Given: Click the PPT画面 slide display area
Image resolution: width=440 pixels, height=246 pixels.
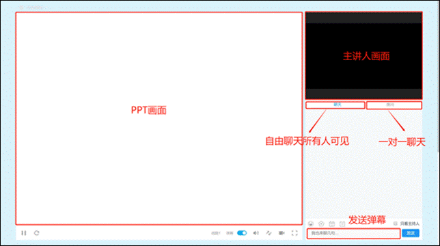Looking at the screenshot, I should click(x=159, y=118).
